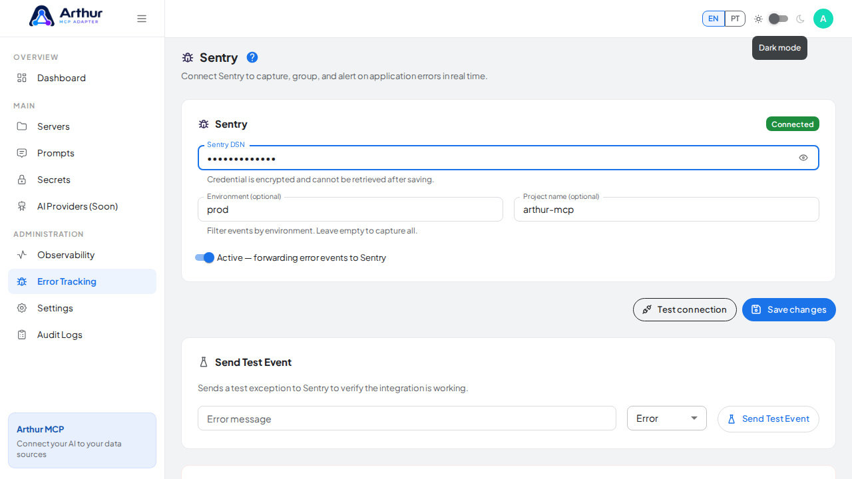Switch language to PT
This screenshot has width=852, height=479.
pos(735,19)
